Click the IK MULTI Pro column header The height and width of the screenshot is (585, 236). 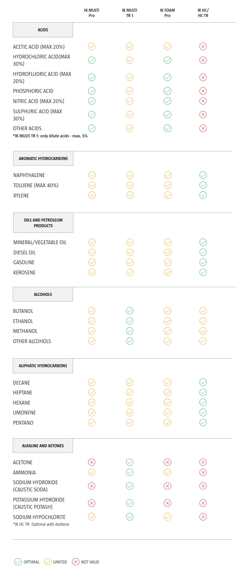click(x=91, y=13)
